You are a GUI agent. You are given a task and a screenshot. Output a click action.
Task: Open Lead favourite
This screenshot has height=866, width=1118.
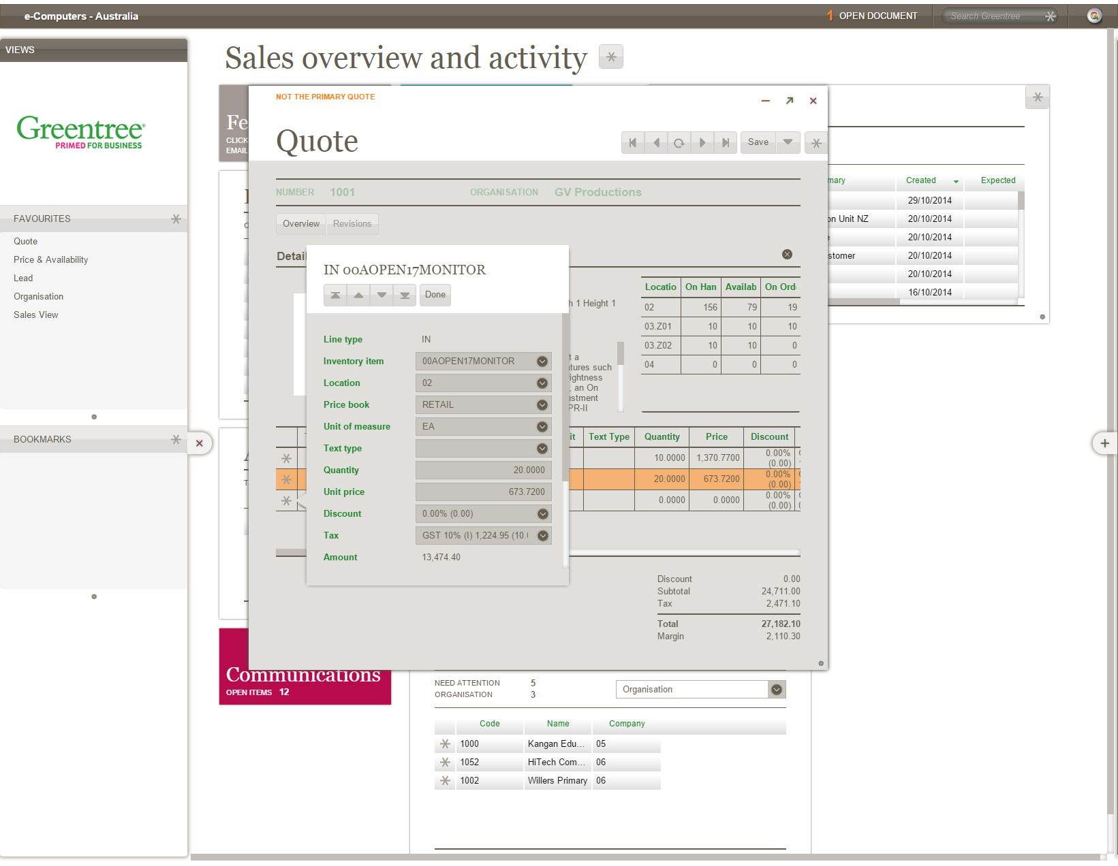(23, 278)
